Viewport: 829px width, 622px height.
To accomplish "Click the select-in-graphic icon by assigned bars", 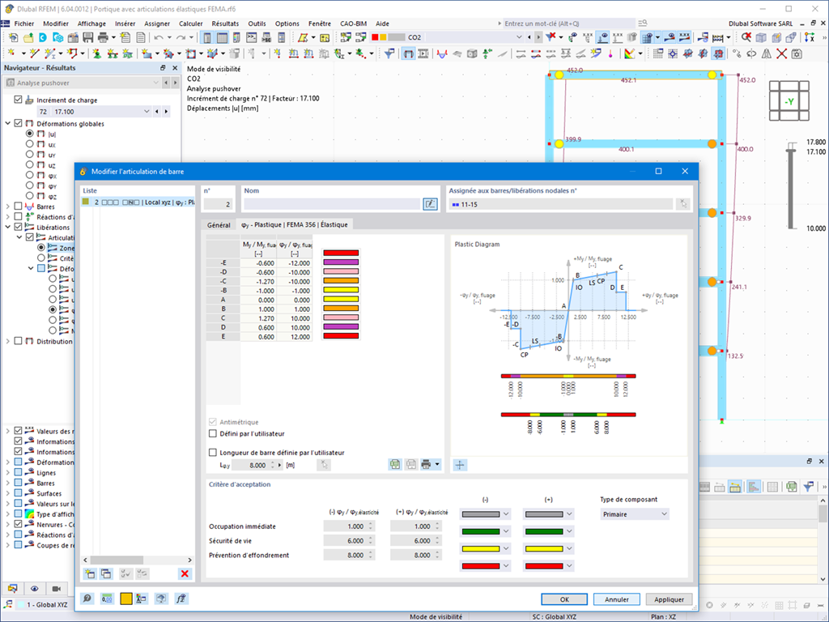I will [683, 204].
